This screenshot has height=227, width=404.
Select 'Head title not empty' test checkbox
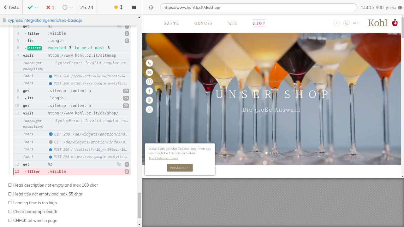tap(10, 194)
